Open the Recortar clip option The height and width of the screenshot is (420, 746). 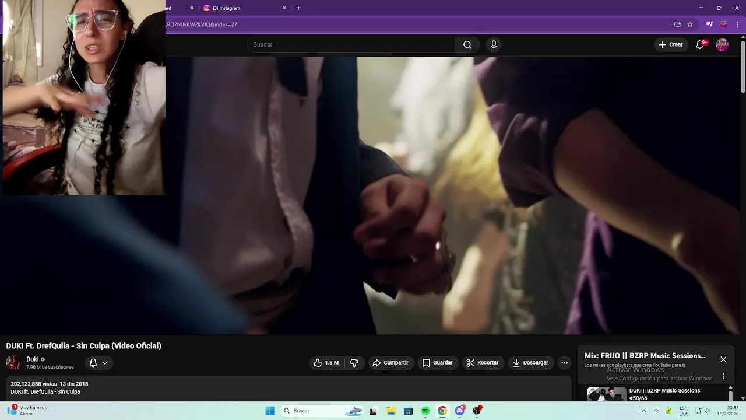click(x=483, y=363)
